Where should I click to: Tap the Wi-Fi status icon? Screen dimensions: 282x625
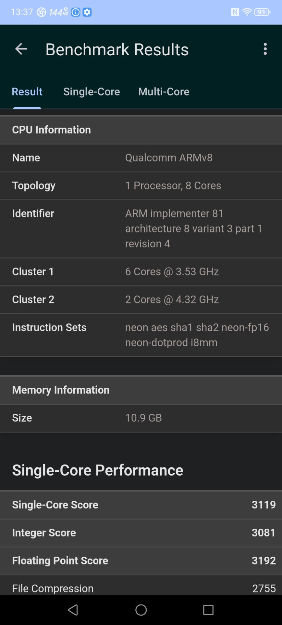247,12
